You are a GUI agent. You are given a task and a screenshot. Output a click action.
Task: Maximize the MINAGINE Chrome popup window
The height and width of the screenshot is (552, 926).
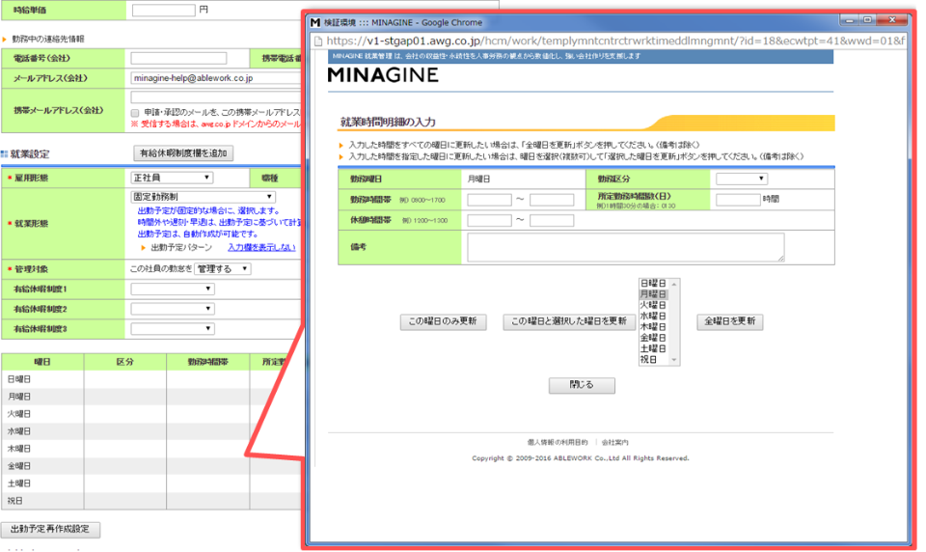(x=867, y=20)
